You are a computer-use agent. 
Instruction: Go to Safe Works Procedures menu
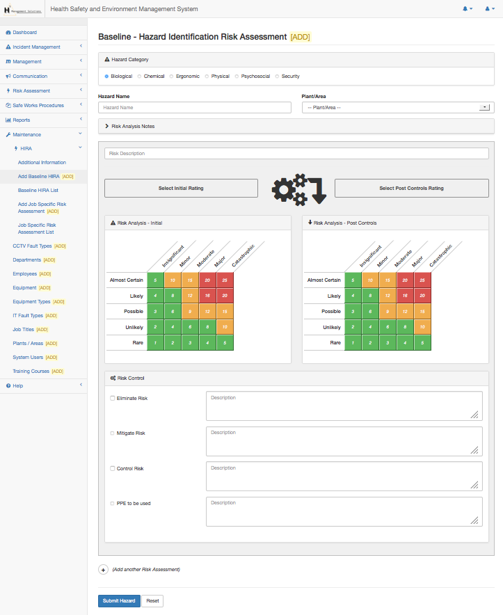38,106
